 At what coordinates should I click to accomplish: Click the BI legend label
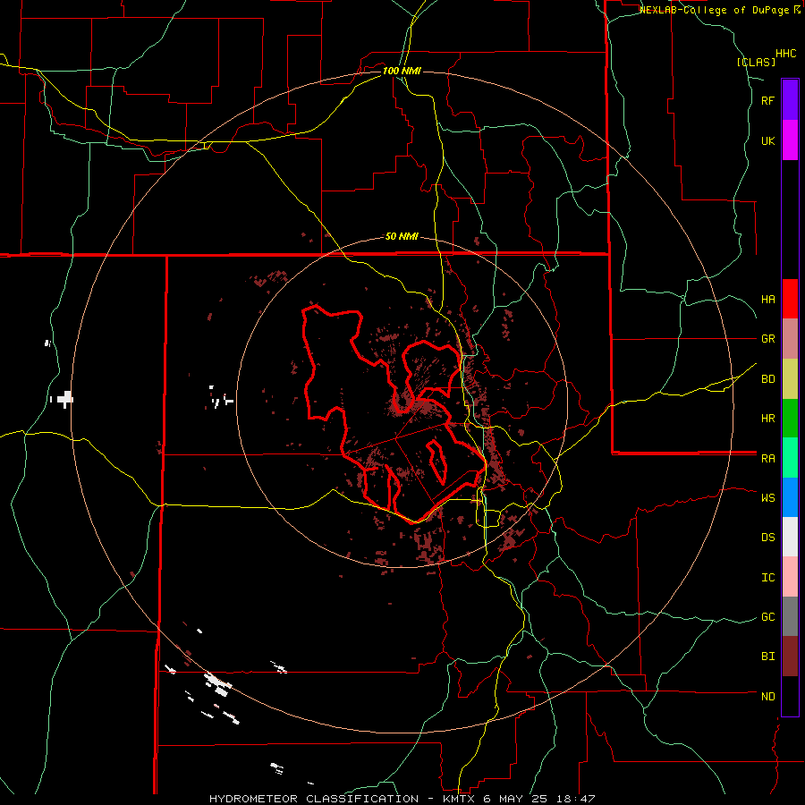(x=767, y=657)
